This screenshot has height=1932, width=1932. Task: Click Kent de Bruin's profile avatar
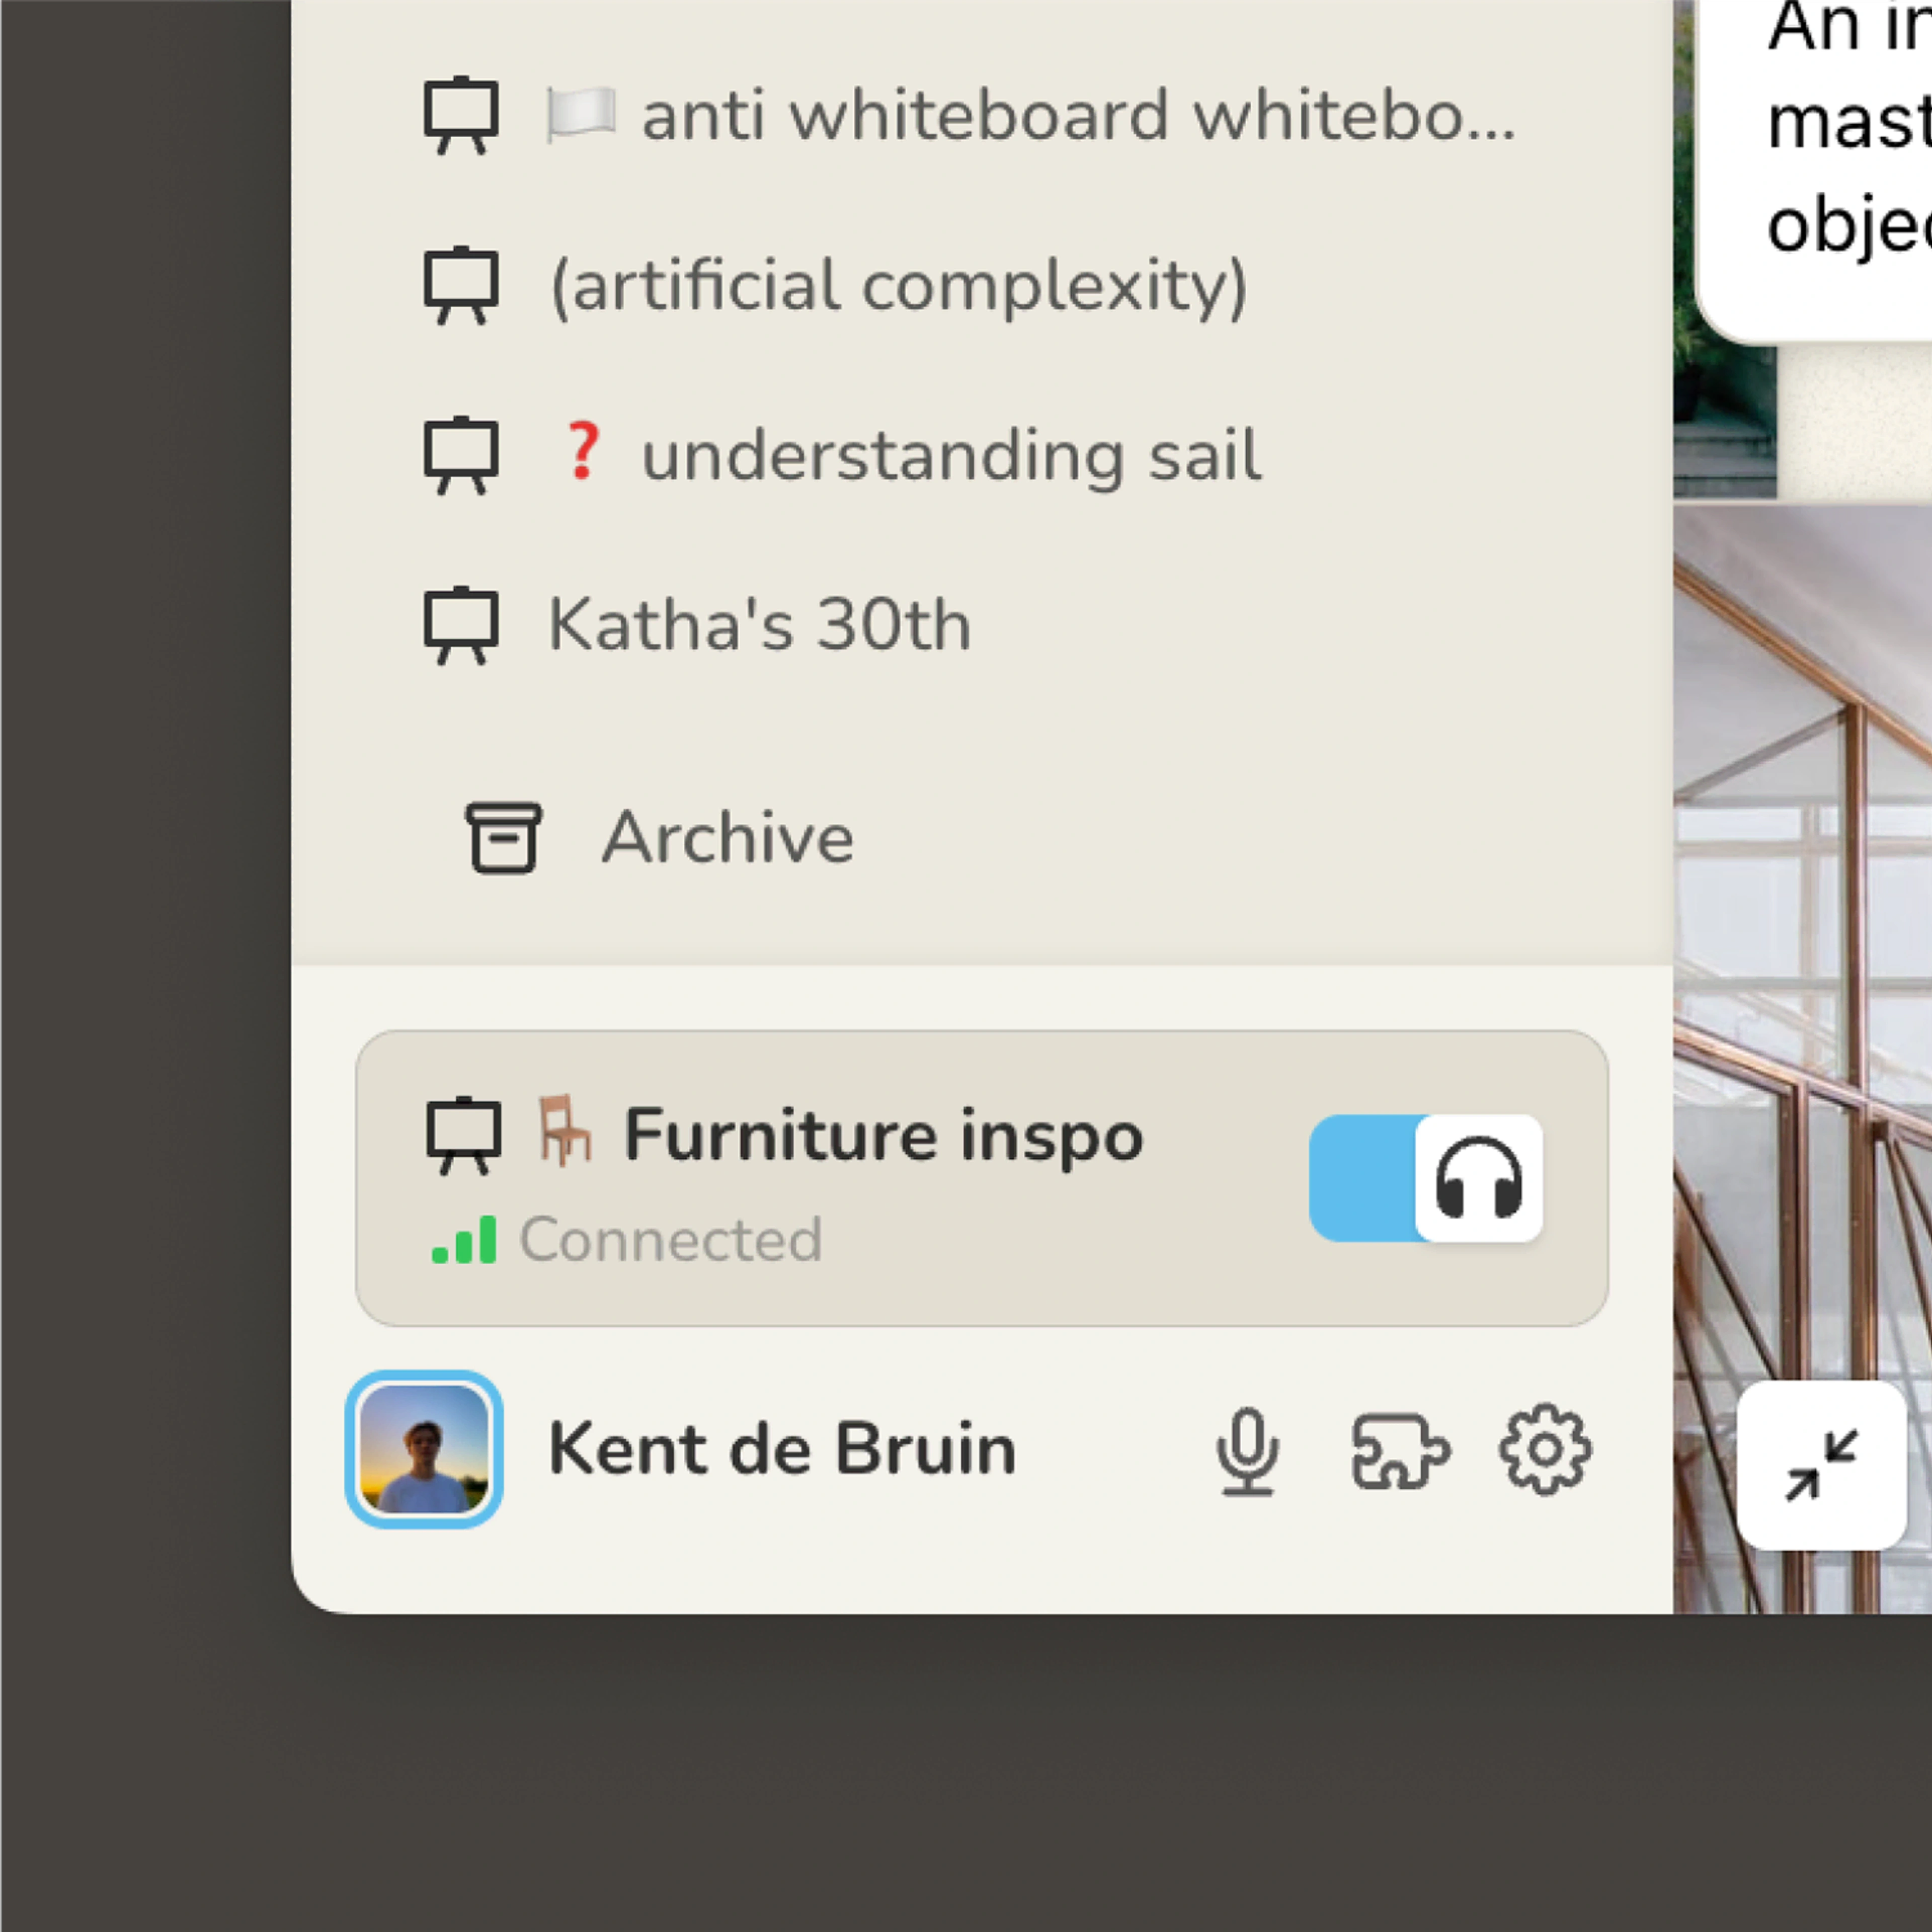point(424,1449)
